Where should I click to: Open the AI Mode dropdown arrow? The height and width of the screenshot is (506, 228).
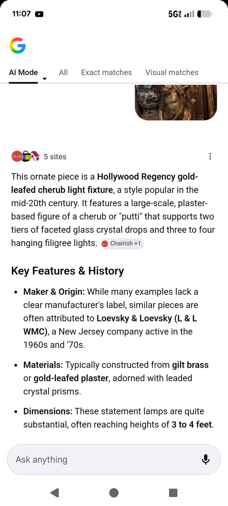pyautogui.click(x=45, y=79)
